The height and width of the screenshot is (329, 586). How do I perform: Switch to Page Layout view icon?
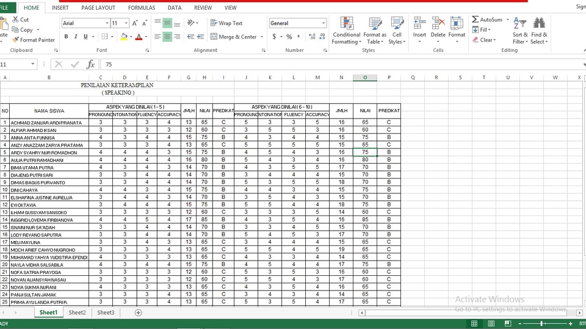coord(491,324)
